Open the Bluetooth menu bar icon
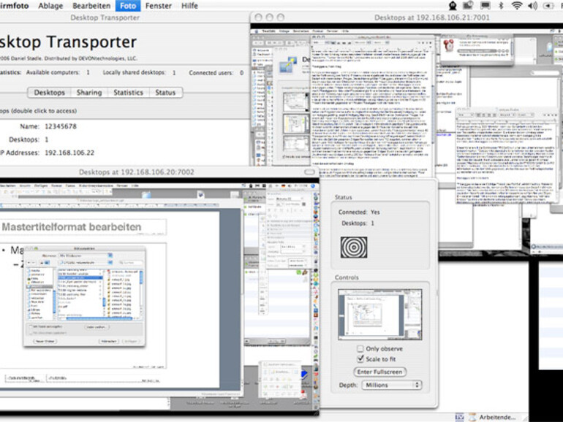 tap(502, 5)
